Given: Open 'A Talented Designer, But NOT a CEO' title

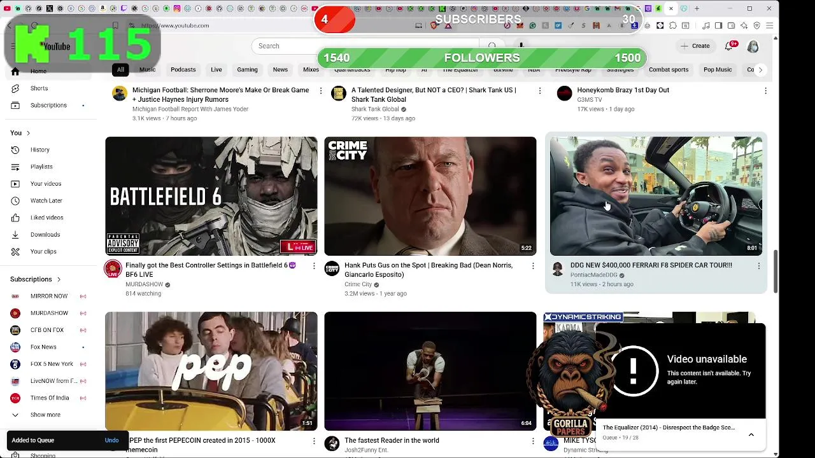Looking at the screenshot, I should pyautogui.click(x=434, y=95).
